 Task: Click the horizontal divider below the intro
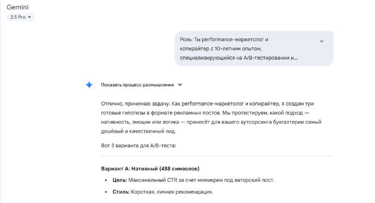pos(217,156)
